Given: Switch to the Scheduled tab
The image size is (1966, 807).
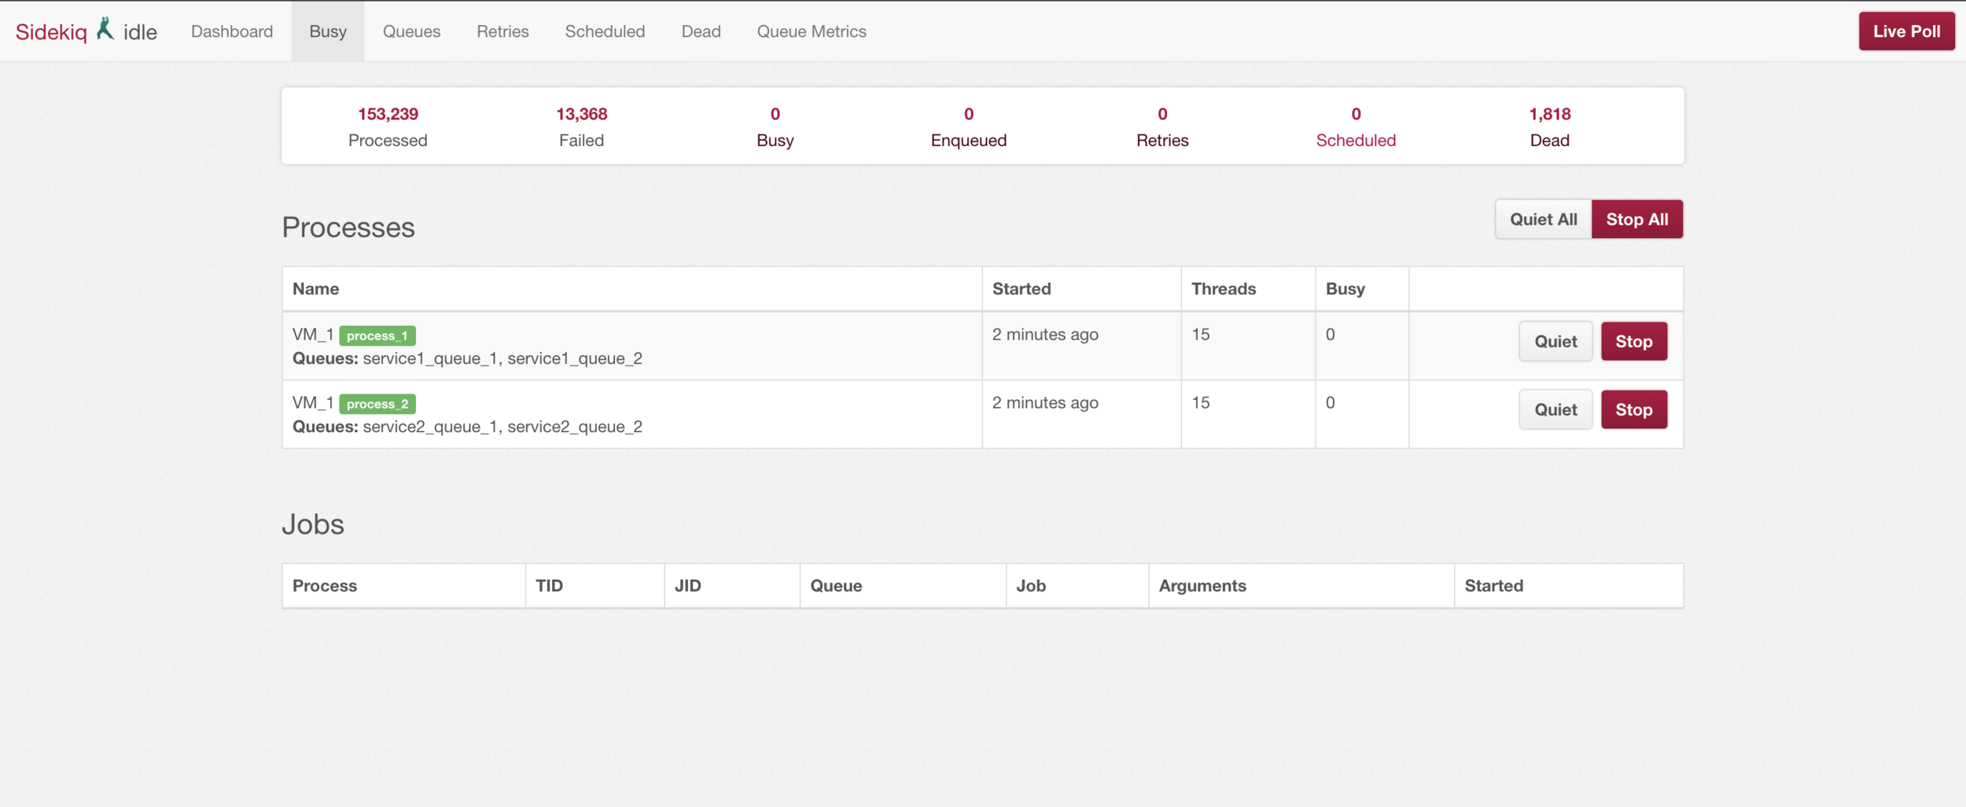Looking at the screenshot, I should [605, 31].
